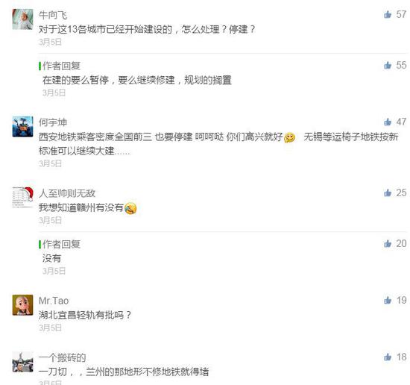Click the username 牛向飞

53,15
